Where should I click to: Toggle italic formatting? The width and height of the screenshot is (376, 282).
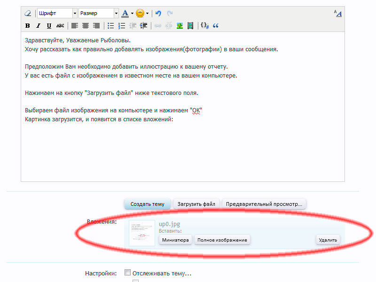point(39,26)
